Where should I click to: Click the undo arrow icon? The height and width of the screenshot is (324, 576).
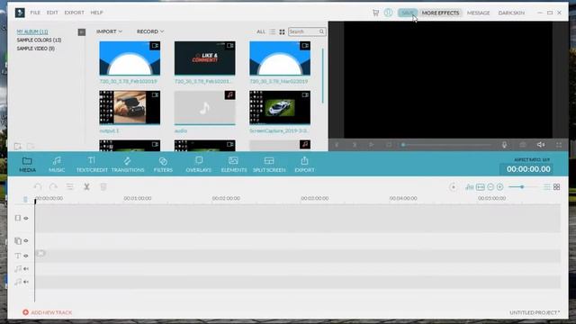[38, 186]
